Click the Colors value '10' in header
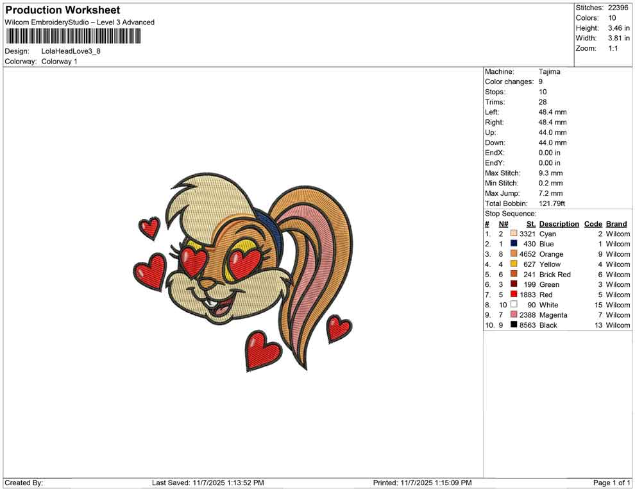Screen dimensions: 635x489 [x=612, y=18]
